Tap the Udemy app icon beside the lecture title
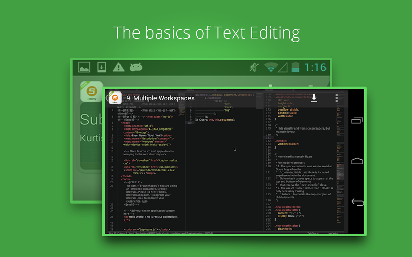This screenshot has width=412, height=257. [x=115, y=98]
